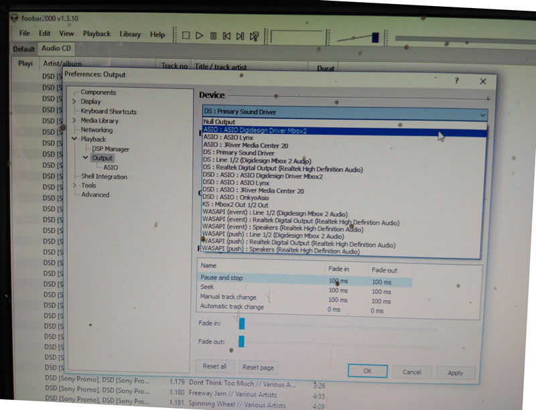
Task: Expand the Display tree node
Action: [74, 101]
